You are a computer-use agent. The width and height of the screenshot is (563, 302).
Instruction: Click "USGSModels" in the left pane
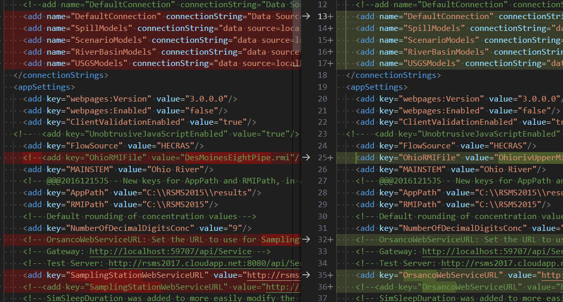coord(99,63)
